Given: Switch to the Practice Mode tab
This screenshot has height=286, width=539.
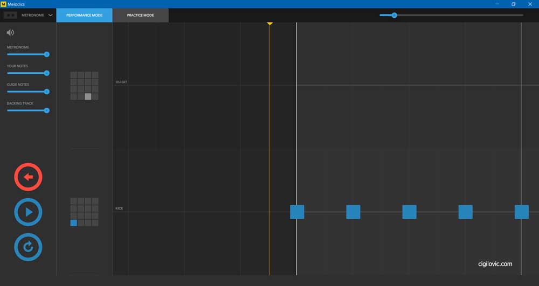Looking at the screenshot, I should 140,15.
